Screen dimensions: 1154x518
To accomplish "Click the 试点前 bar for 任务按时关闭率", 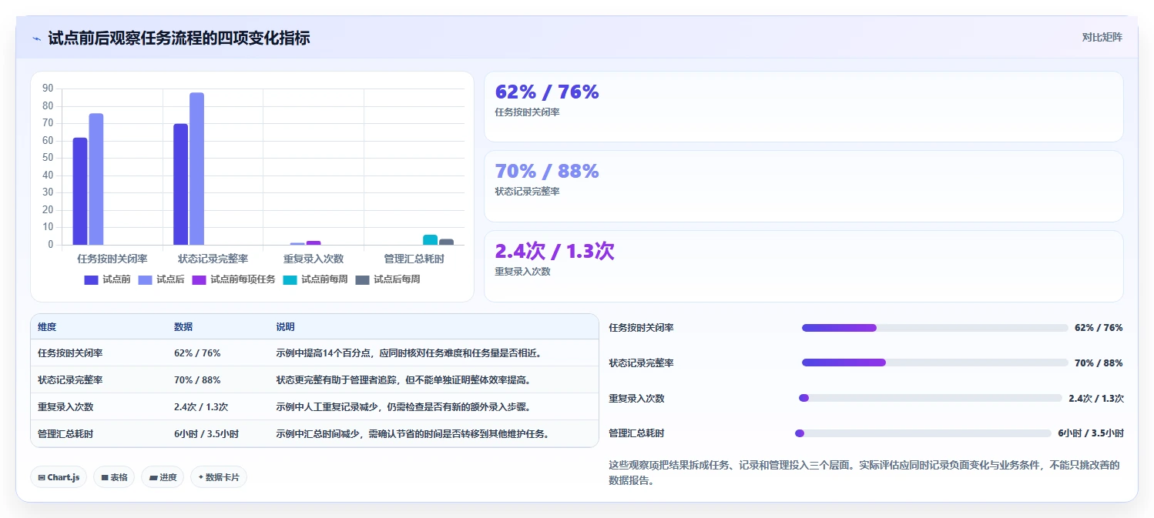I will pos(80,192).
